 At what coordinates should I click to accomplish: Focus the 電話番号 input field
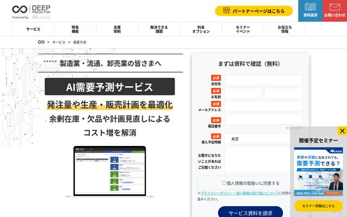coord(264,119)
